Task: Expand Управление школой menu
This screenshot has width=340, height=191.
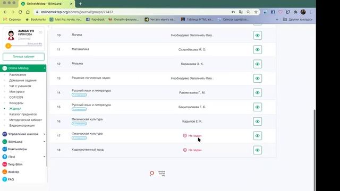Action: [x=44, y=134]
